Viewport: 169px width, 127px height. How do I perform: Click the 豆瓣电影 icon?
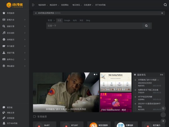pyautogui.click(x=121, y=125)
